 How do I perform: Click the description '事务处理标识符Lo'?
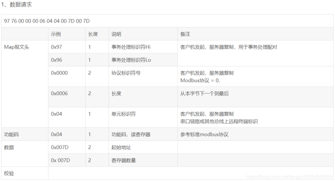[131, 60]
